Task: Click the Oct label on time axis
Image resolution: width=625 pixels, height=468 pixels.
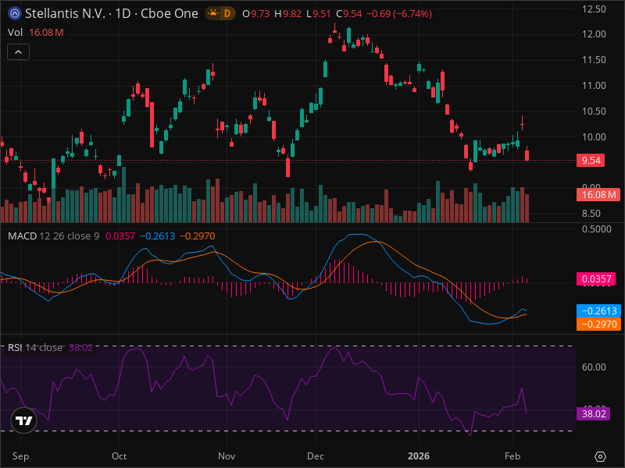Action: (120, 456)
